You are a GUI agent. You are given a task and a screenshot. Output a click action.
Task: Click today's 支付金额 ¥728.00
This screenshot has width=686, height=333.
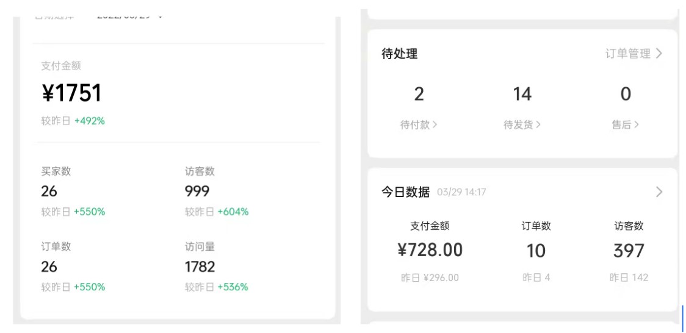click(x=430, y=251)
